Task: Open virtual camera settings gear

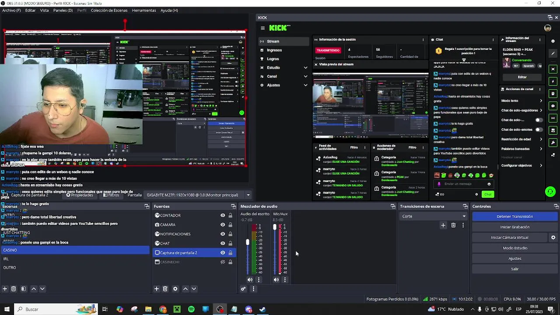Action: point(553,238)
